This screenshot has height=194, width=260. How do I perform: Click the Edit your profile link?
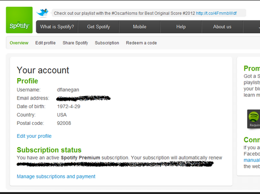click(34, 136)
